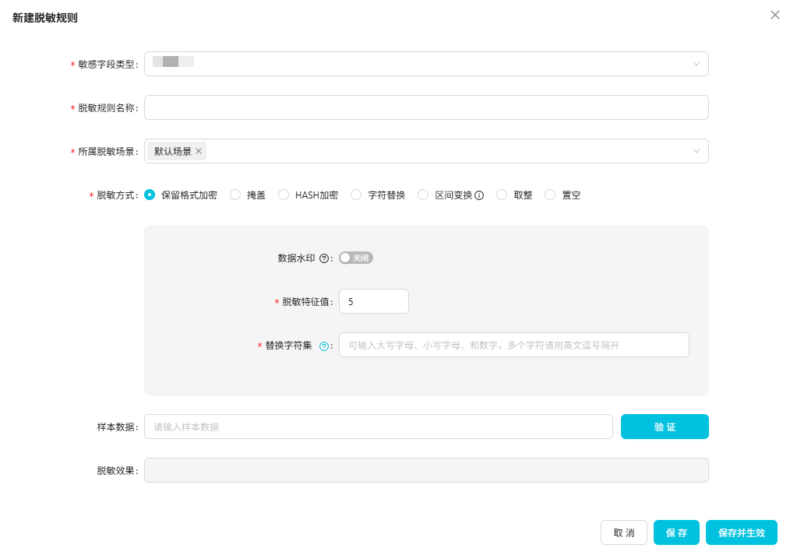Image resolution: width=790 pixels, height=555 pixels.
Task: Click the help icon next to 替换字符集
Action: [x=324, y=346]
